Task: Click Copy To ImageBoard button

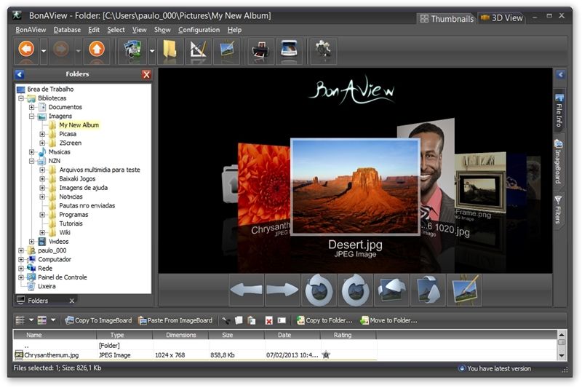Action: (x=98, y=320)
